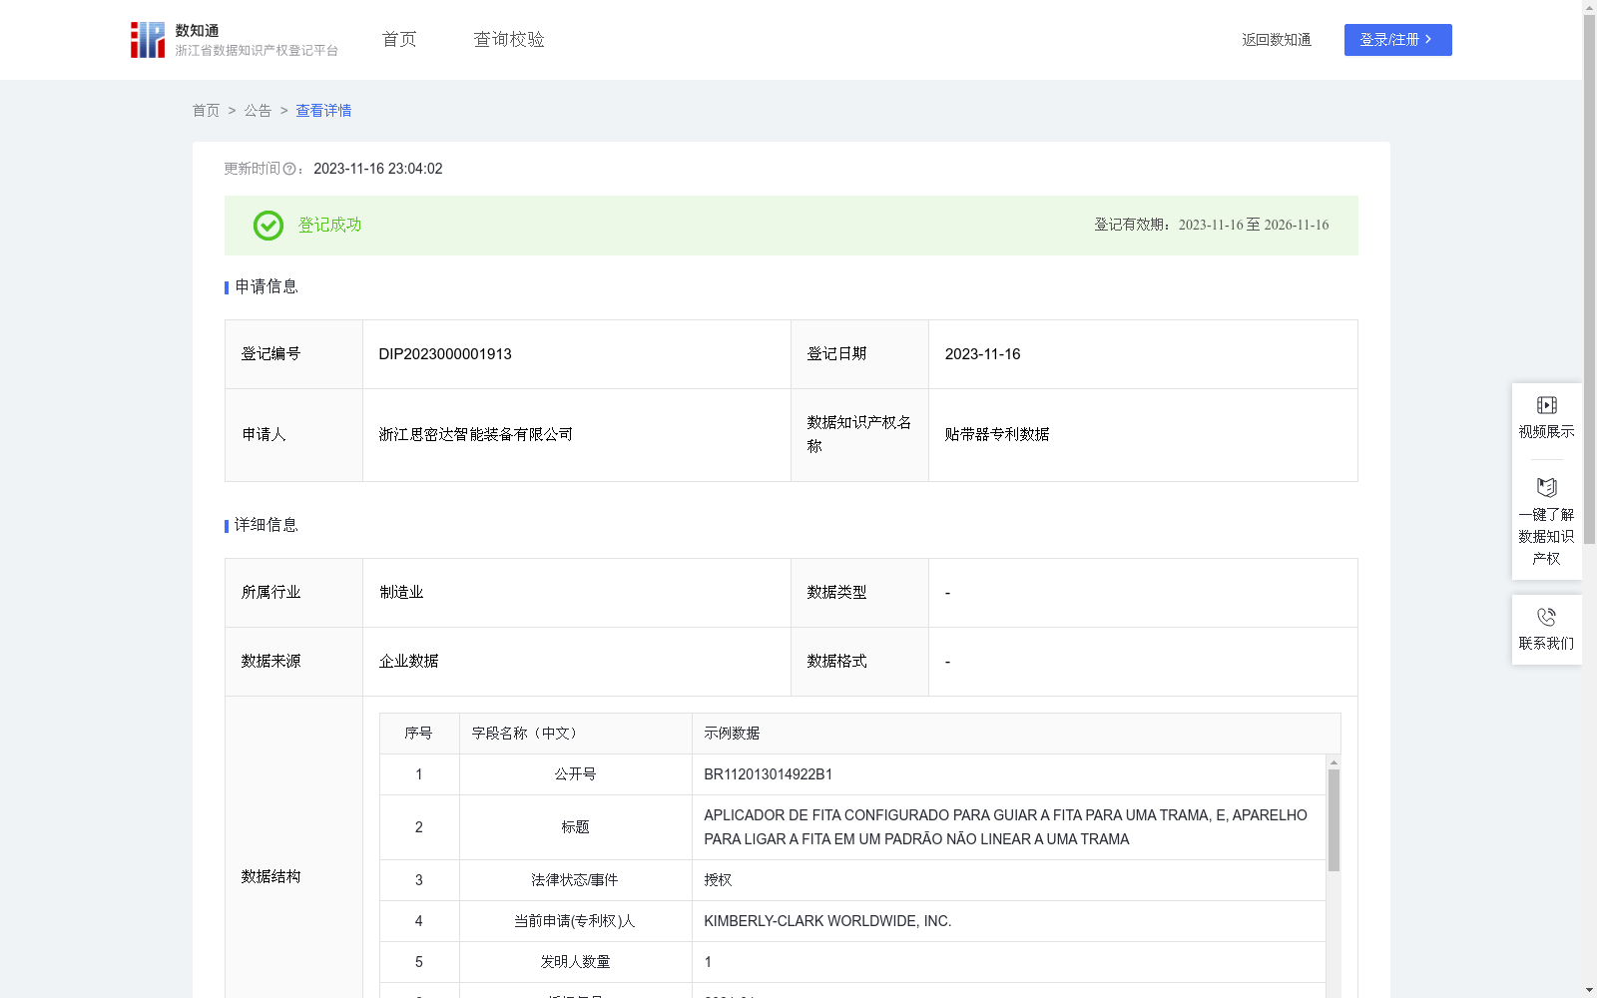Click 返回数知通 link
1597x998 pixels.
(1277, 40)
